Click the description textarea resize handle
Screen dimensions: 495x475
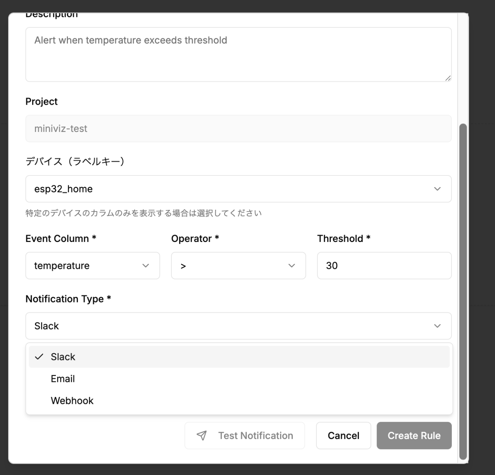click(448, 78)
